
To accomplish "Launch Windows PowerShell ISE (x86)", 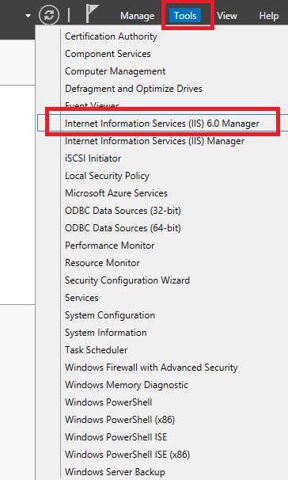I will coord(127,455).
